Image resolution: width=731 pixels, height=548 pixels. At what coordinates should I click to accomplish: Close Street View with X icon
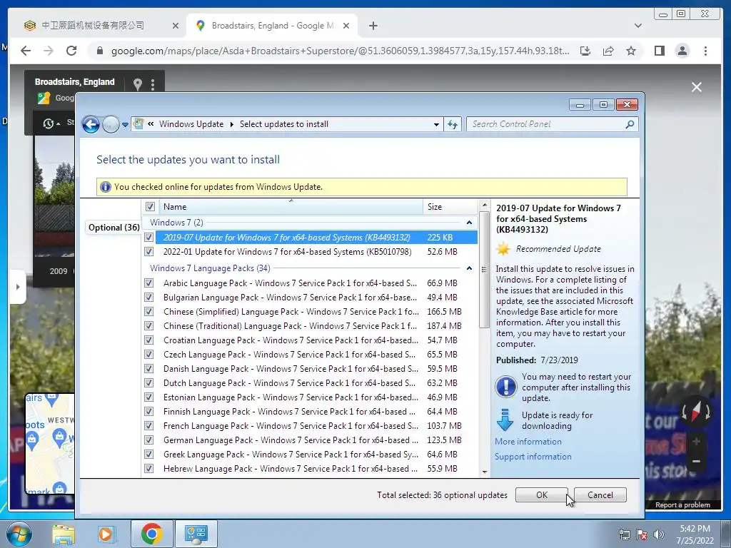[697, 87]
